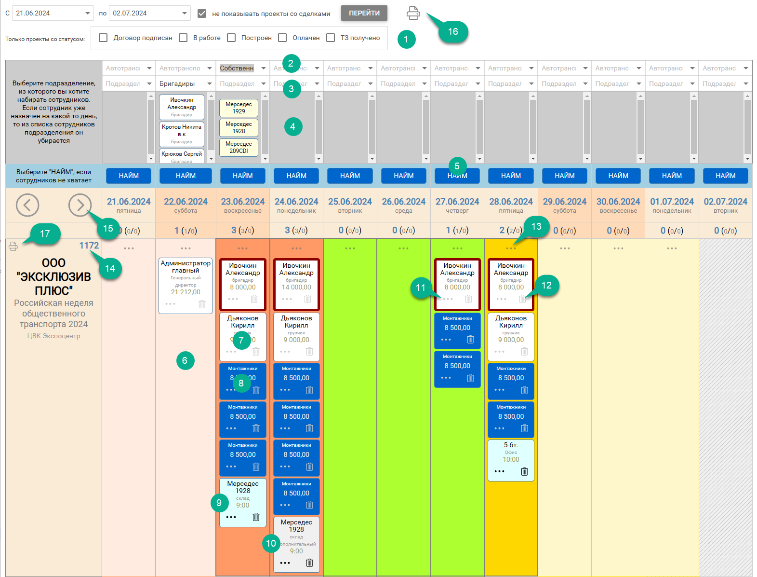Tick the 'ТЗ получено' status checkbox
The image size is (757, 577).
331,38
